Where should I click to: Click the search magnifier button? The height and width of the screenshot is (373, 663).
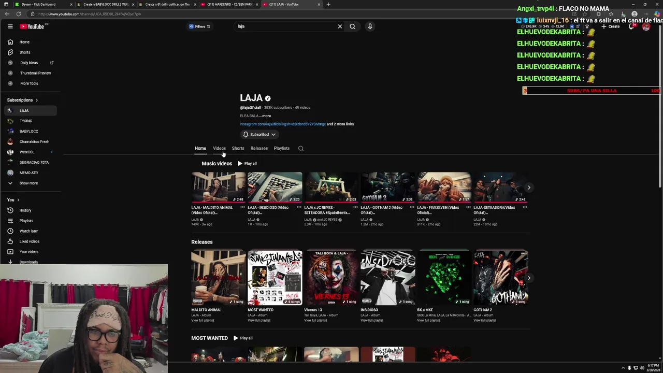pos(352,26)
